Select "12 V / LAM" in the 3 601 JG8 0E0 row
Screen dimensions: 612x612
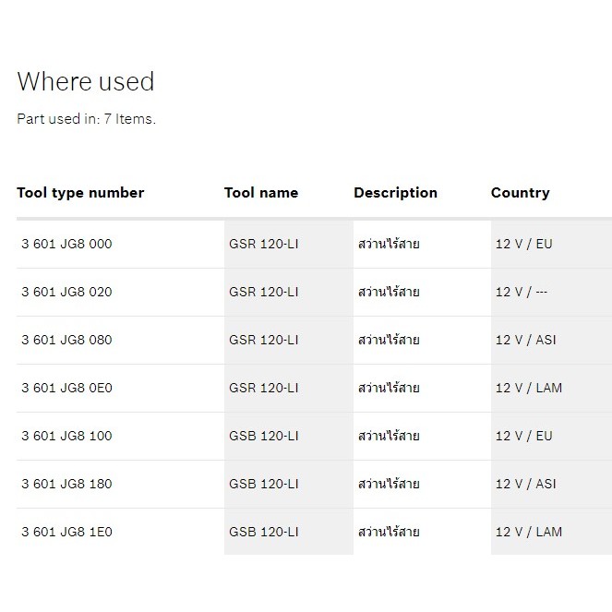coord(528,389)
